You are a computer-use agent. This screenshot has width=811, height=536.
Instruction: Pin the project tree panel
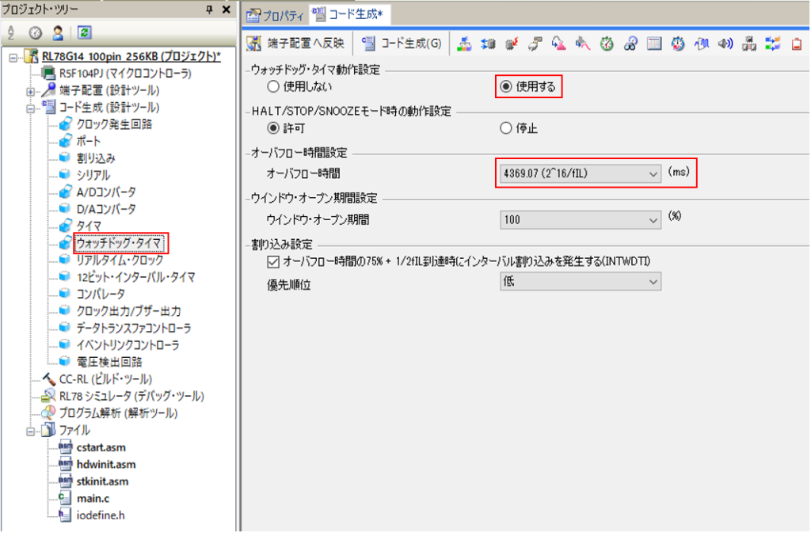(209, 10)
